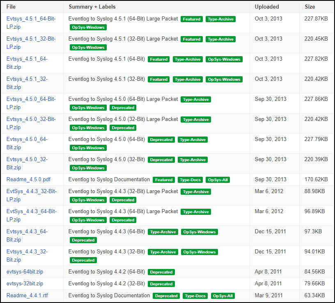Click the Size column header
The width and height of the screenshot is (335, 303).
click(x=310, y=7)
